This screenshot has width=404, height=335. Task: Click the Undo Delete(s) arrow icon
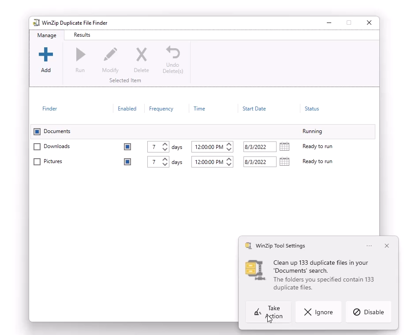[172, 53]
